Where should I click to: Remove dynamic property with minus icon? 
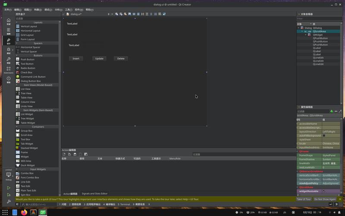tap(336, 111)
